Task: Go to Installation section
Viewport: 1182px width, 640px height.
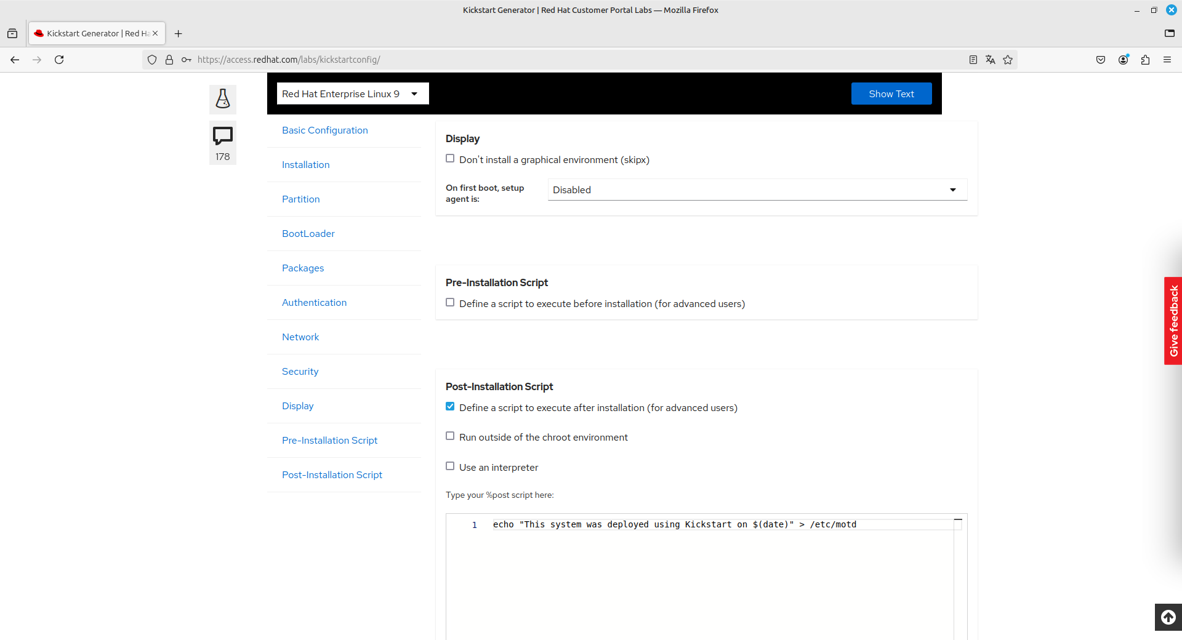Action: (x=306, y=165)
